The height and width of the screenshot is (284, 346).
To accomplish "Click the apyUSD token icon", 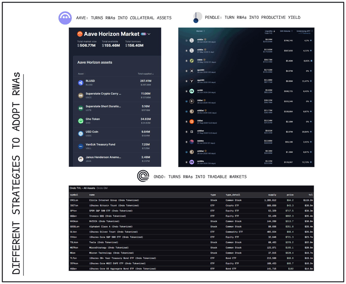I will point(192,81).
